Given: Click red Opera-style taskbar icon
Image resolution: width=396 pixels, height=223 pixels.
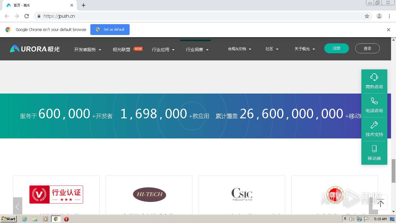Looking at the screenshot, I should click(x=66, y=219).
